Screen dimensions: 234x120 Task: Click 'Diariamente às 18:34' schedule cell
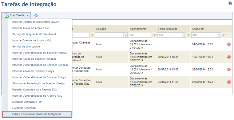pyautogui.click(x=141, y=57)
